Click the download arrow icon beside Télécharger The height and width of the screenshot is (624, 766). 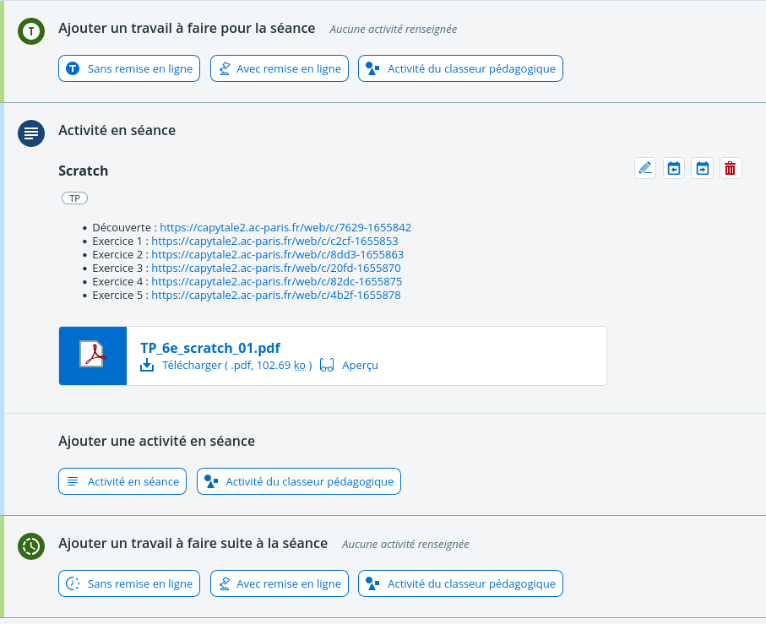147,366
